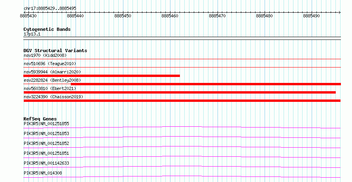Click ruler position 8885480
Screen dimensions: 352x182
265,16
